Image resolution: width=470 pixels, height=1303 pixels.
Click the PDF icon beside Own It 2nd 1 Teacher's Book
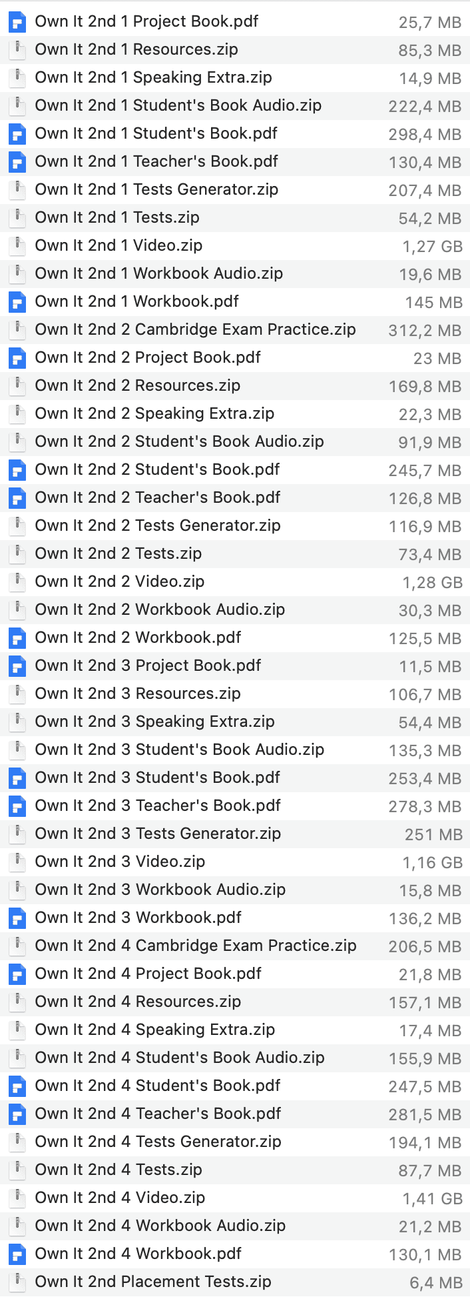(x=17, y=162)
